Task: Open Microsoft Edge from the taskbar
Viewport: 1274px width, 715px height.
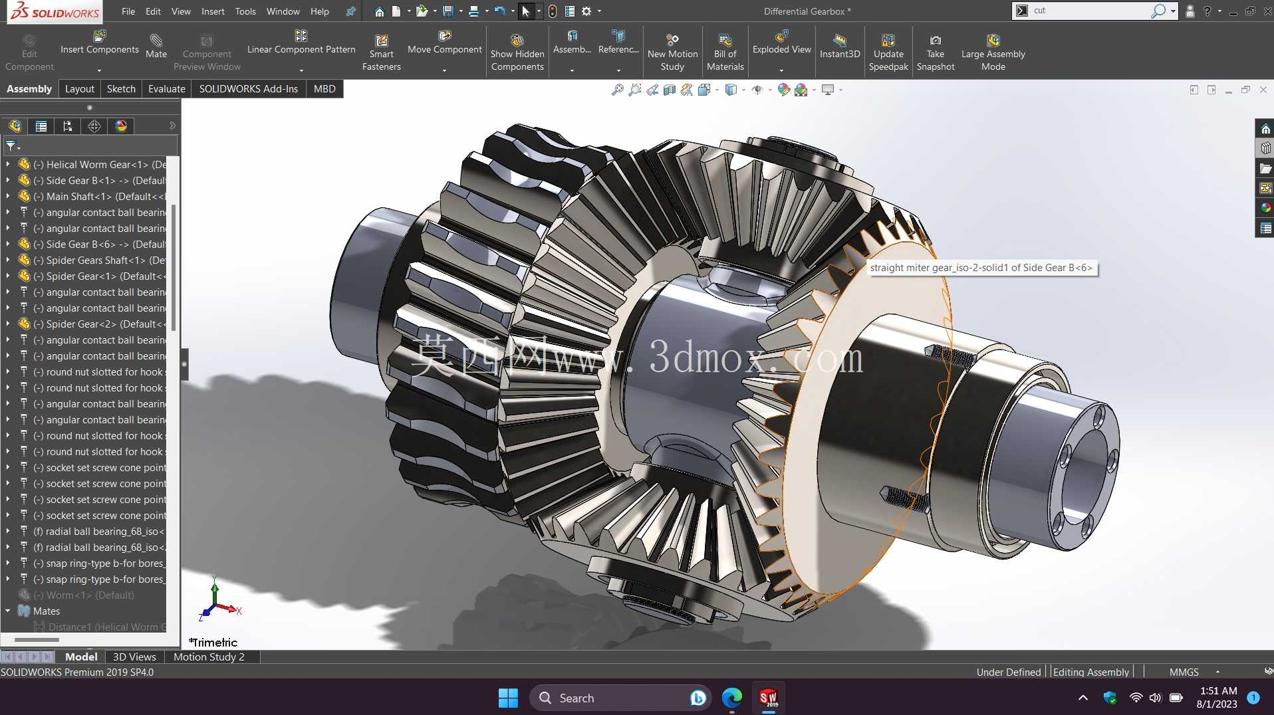Action: pyautogui.click(x=732, y=698)
